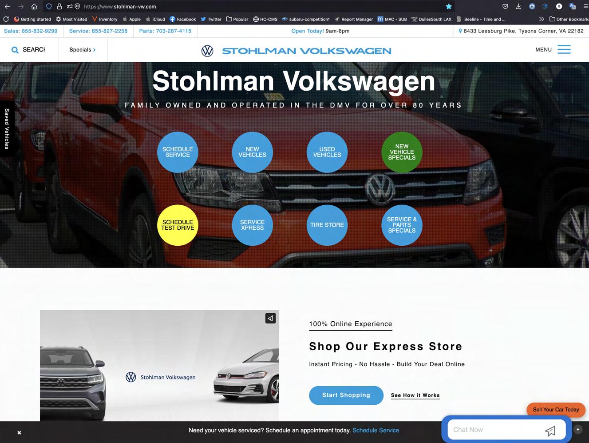View site security padlock information

pyautogui.click(x=59, y=7)
